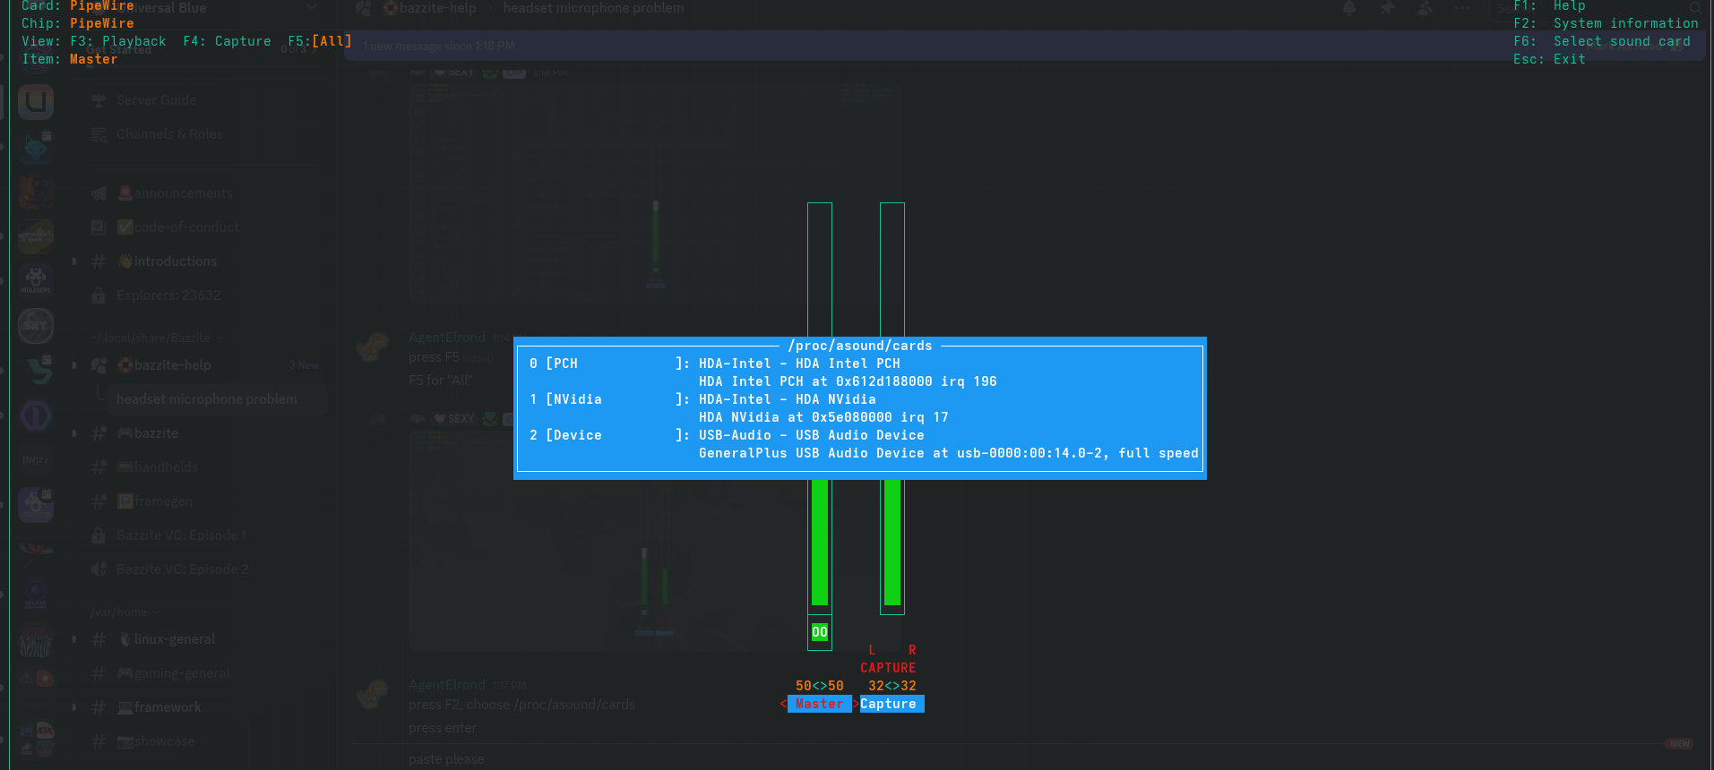The image size is (1714, 770).
Task: Click the Master volume value 50<>50
Action: [x=820, y=686]
